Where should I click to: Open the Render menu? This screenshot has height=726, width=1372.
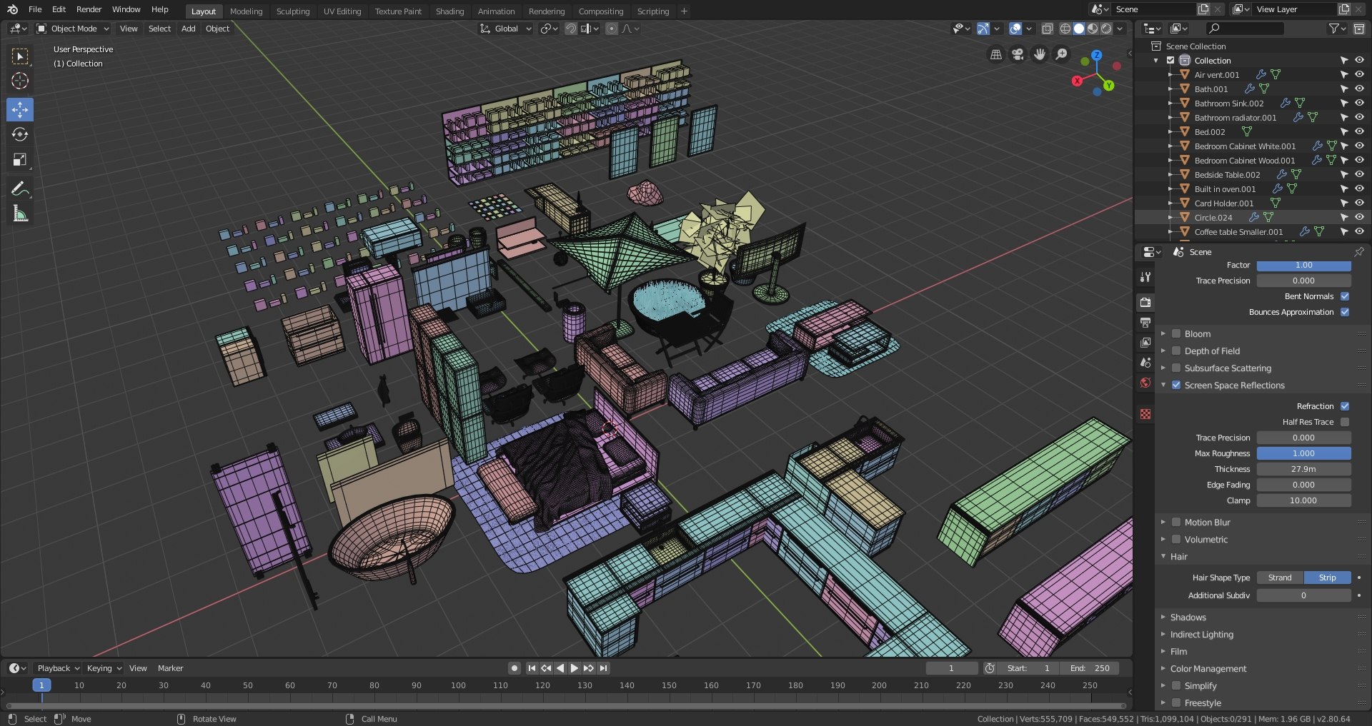coord(89,9)
